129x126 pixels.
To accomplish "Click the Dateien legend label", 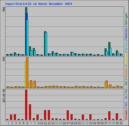I will [x=126, y=33].
